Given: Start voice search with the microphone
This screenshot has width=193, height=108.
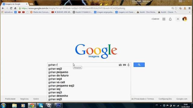Looking at the screenshot, I should (128, 65).
